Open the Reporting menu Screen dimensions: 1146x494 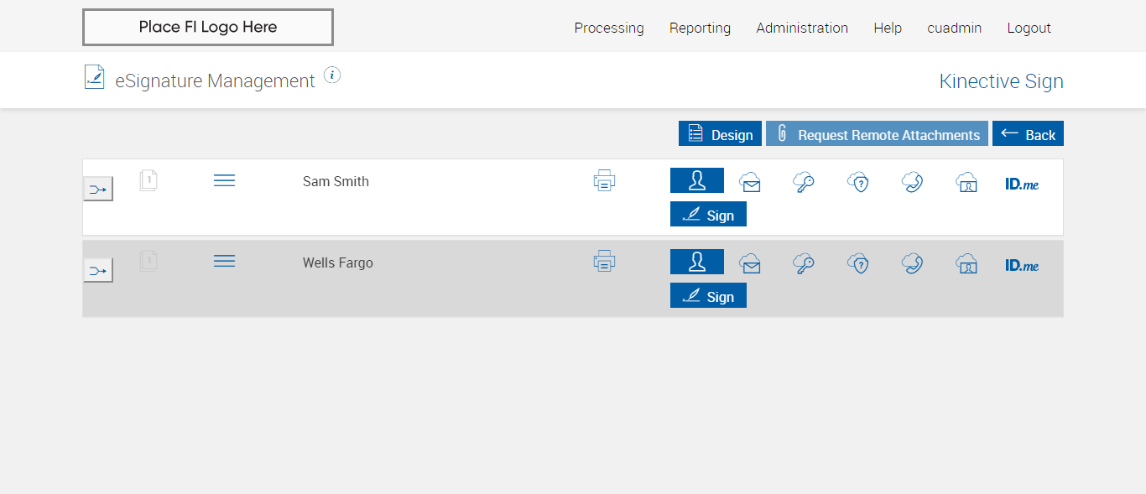[700, 28]
